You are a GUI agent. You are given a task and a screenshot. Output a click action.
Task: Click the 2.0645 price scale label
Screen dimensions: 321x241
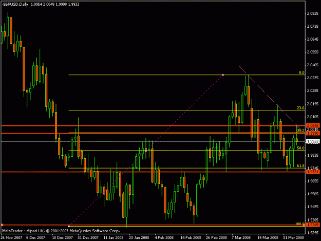pyautogui.click(x=313, y=40)
